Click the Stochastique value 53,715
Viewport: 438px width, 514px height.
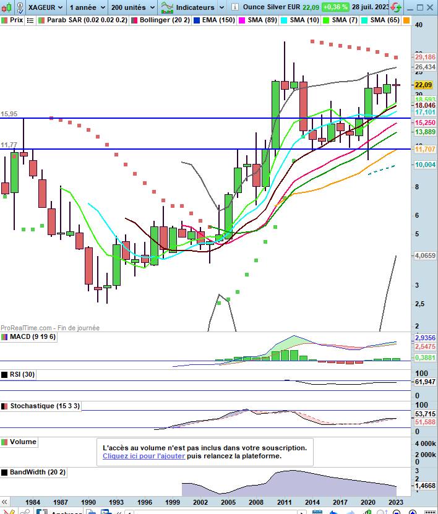pyautogui.click(x=425, y=414)
